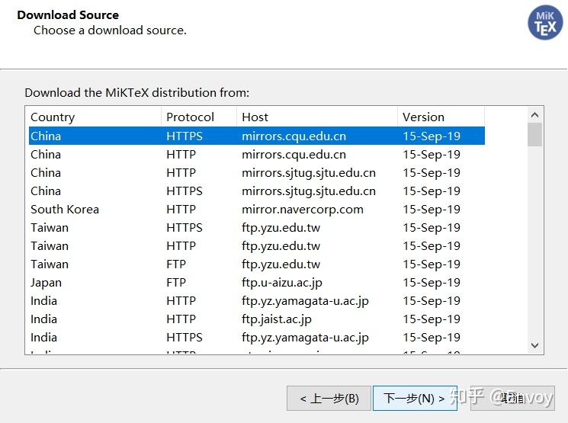
Task: Select China HTTPS mirrors.cqu.edu.cn row
Action: click(x=255, y=136)
